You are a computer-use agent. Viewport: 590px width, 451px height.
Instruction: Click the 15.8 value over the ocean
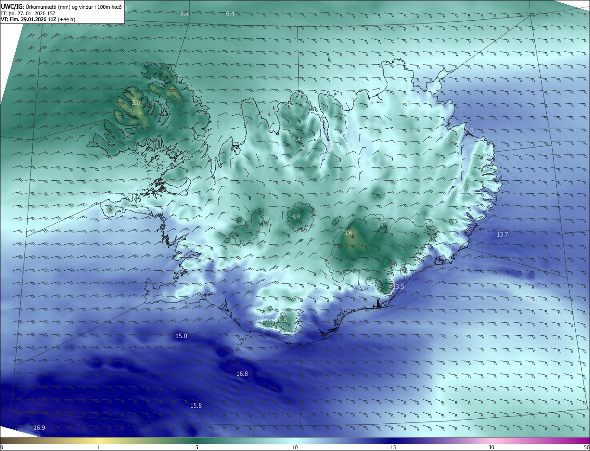pos(196,406)
